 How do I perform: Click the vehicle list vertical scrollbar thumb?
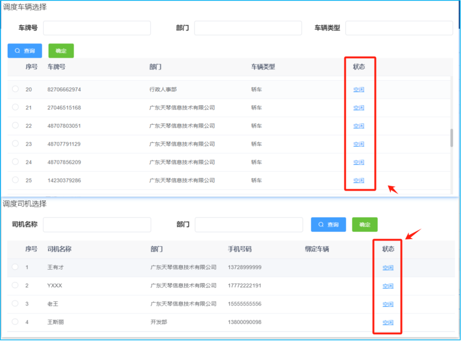(452, 138)
